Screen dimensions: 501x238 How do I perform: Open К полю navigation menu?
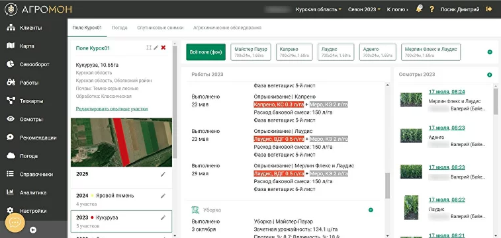coord(397,9)
